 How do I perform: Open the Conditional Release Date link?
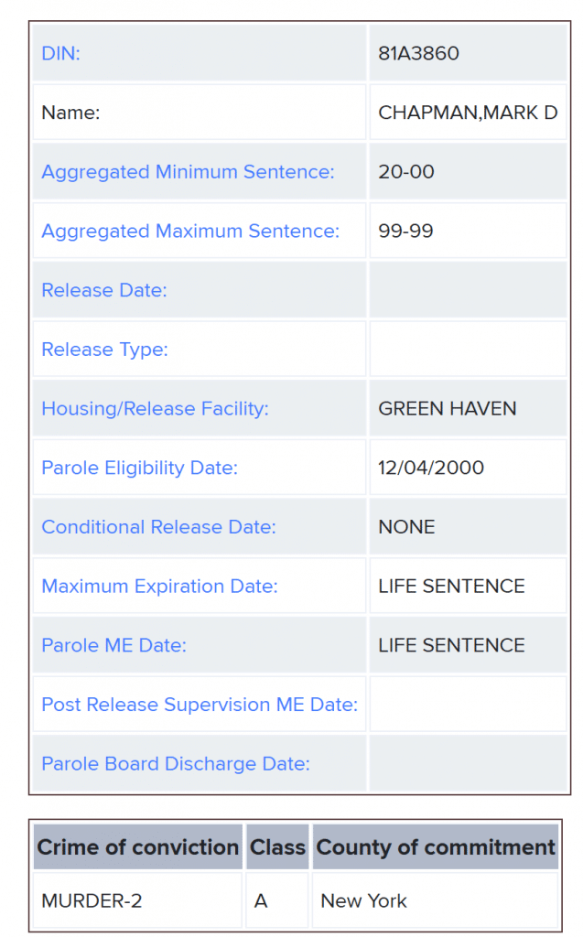tap(158, 527)
